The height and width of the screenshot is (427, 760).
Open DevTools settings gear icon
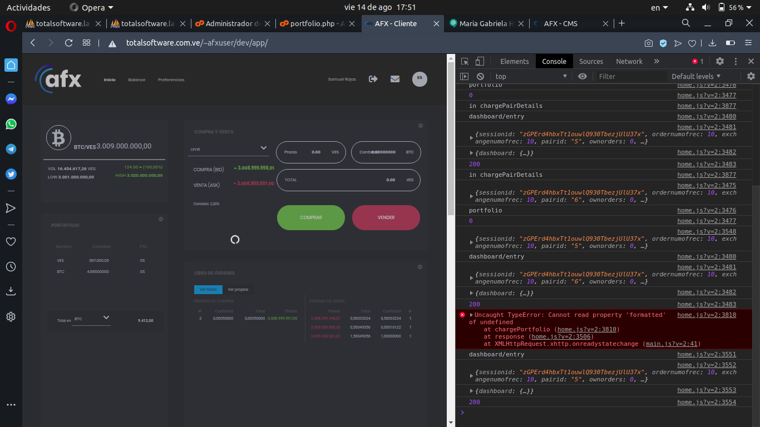coord(720,61)
